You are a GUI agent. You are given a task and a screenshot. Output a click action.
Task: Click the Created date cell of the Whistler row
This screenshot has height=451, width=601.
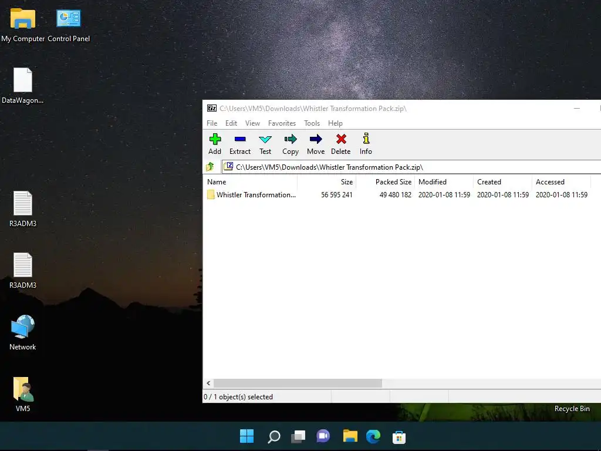click(x=503, y=195)
